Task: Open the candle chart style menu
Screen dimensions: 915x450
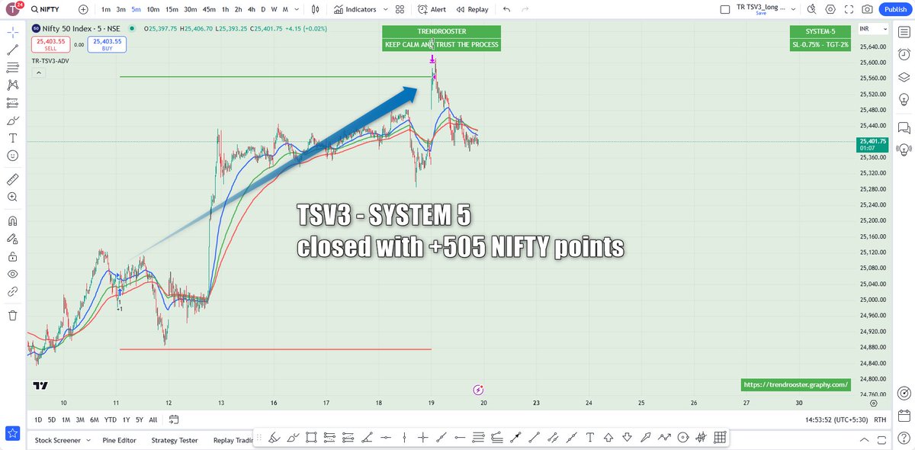Action: click(x=313, y=9)
